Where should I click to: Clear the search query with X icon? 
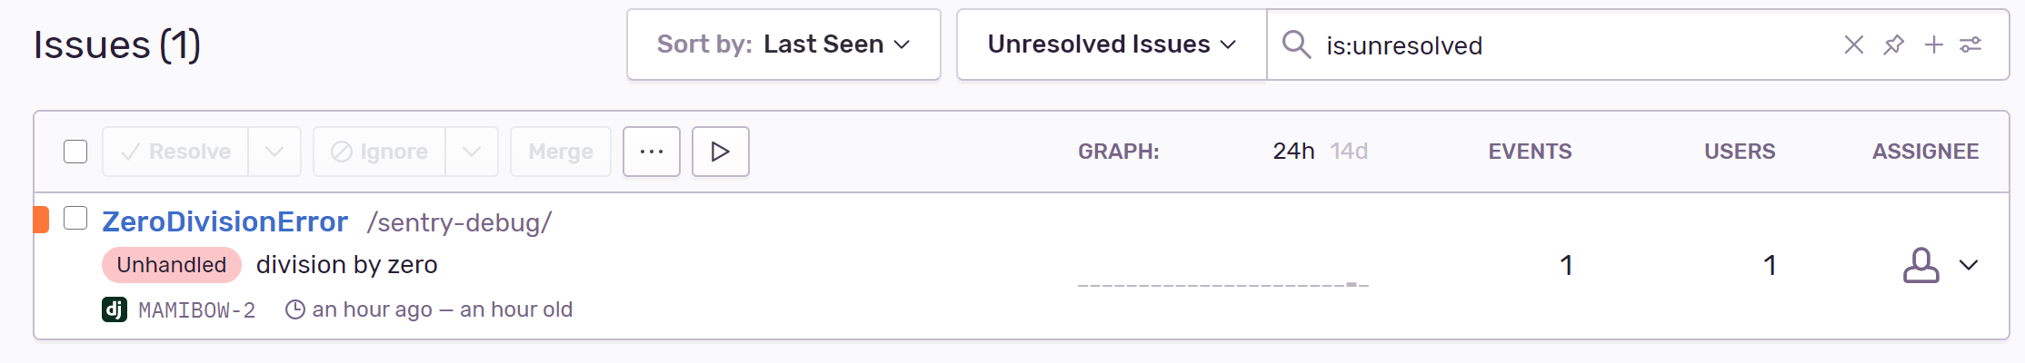pos(1853,44)
